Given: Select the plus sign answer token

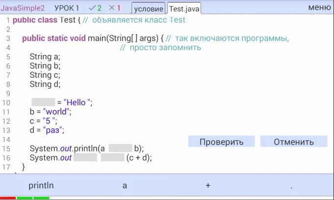Looking at the screenshot, I should [208, 185].
